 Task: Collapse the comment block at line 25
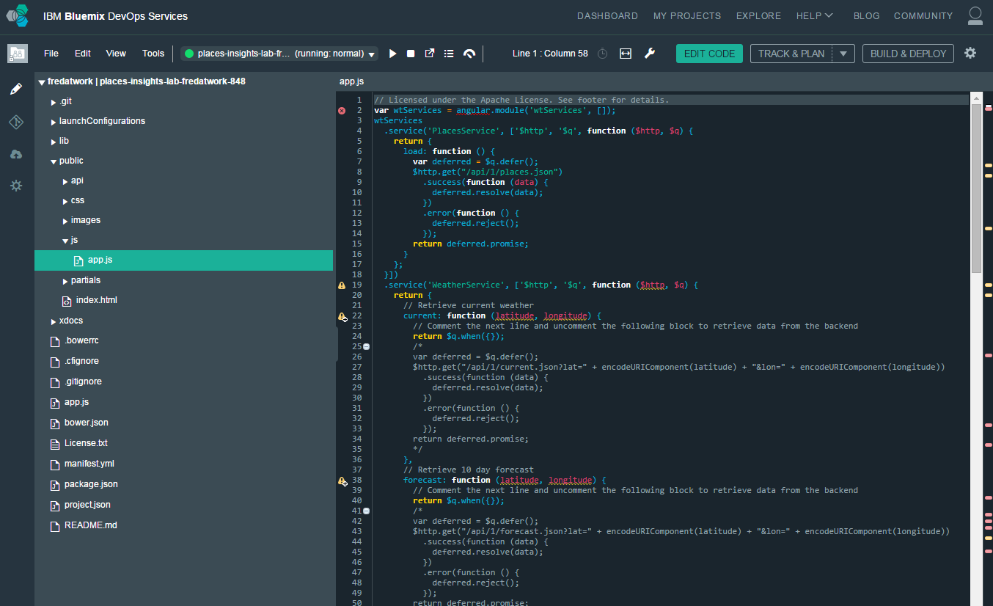366,346
